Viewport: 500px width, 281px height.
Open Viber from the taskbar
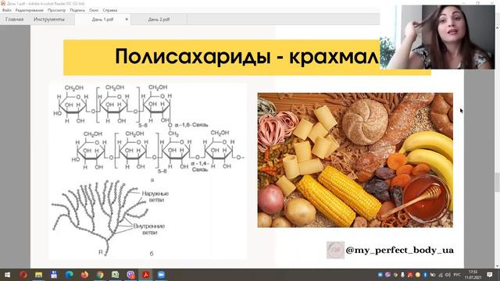coord(130,275)
